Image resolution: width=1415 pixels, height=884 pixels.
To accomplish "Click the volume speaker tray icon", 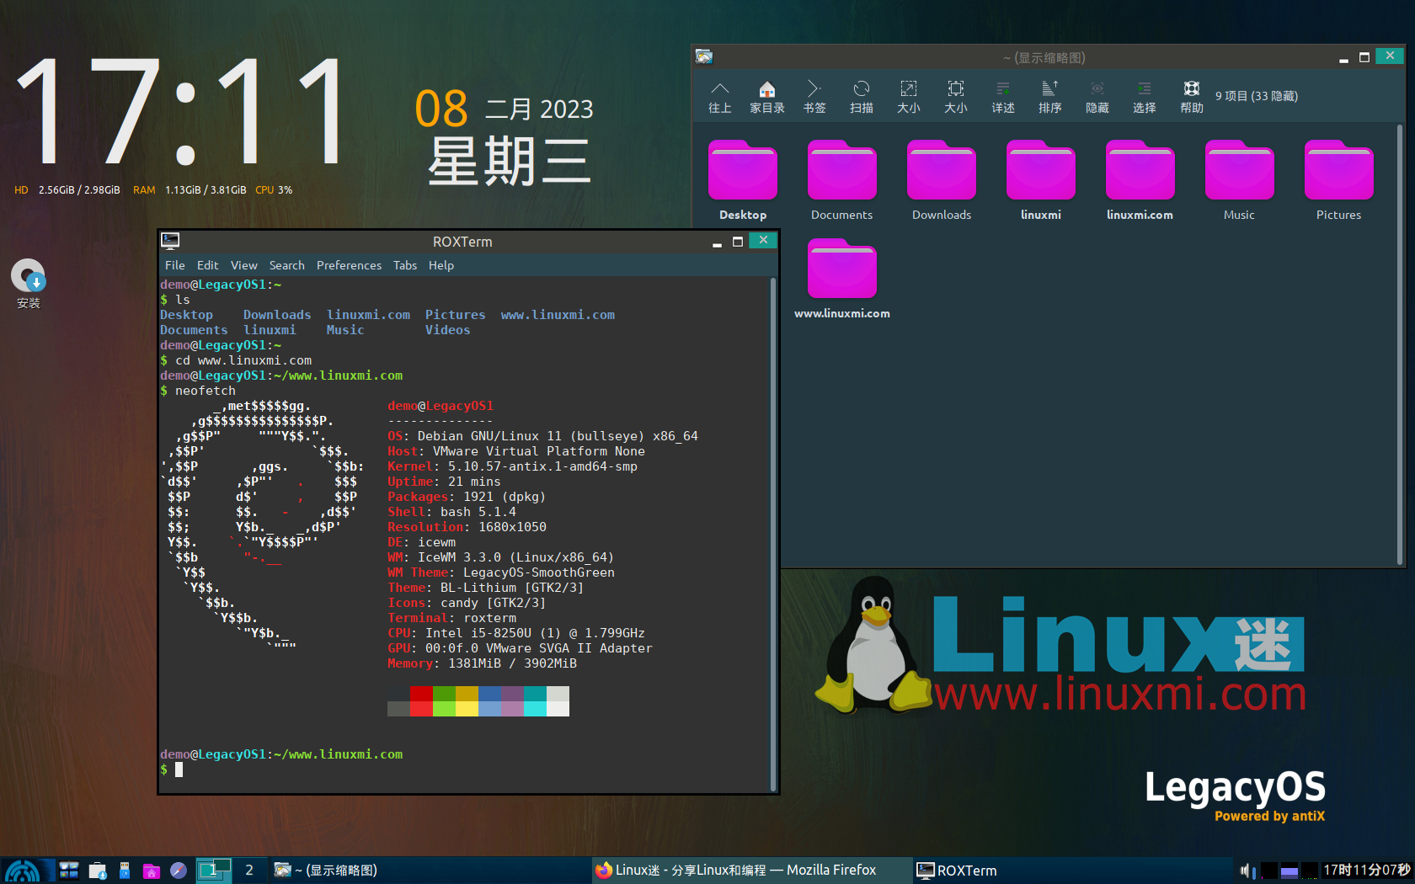I will click(1246, 871).
